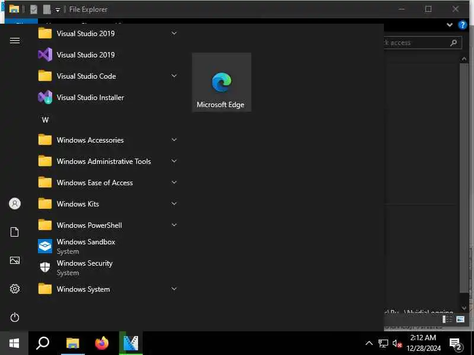Launch Visual Studio Installer

107,98
